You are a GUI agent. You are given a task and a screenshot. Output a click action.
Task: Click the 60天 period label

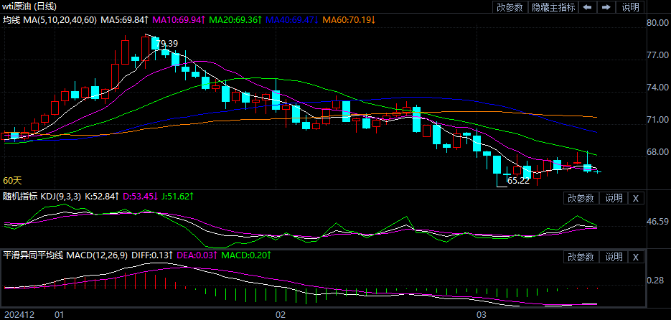coord(12,180)
